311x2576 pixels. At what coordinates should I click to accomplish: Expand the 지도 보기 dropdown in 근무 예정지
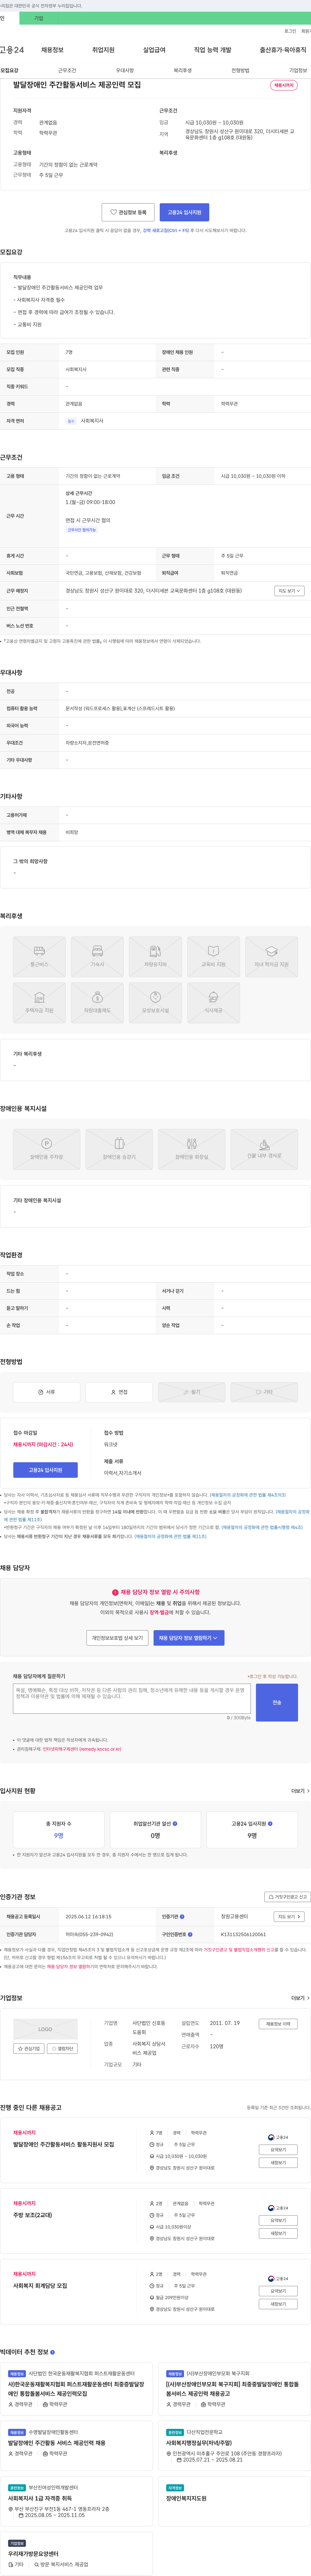[x=289, y=591]
